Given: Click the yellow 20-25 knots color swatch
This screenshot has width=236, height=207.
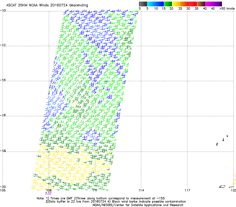Looking at the screenshot, I should click(176, 4).
